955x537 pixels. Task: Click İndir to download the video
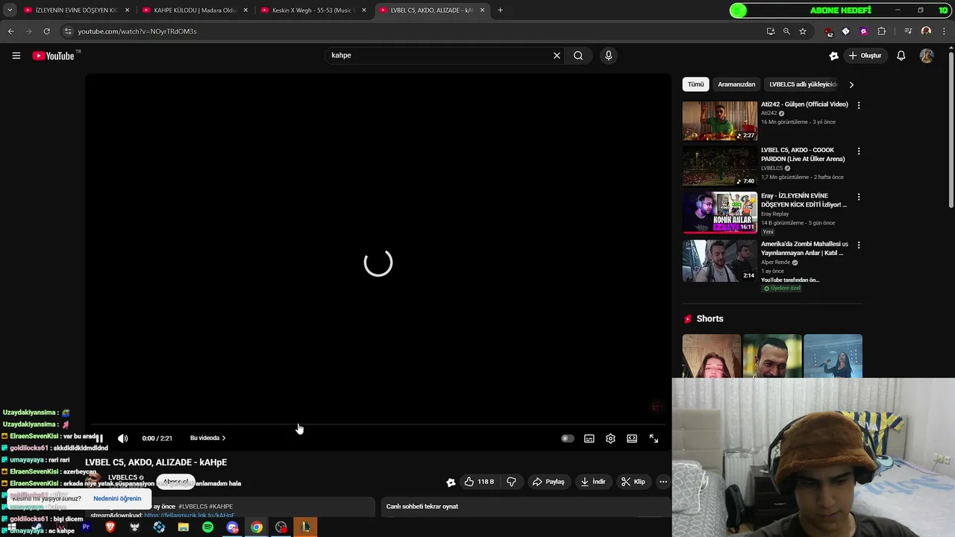[592, 482]
